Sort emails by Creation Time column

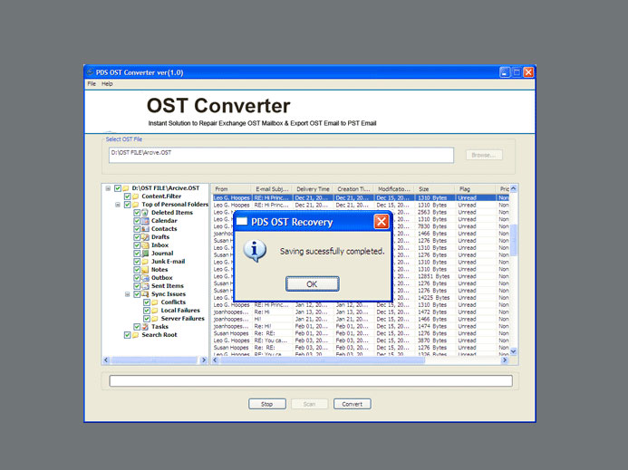[353, 189]
